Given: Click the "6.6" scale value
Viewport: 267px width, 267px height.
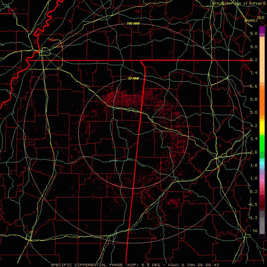Looking at the screenshot, I should coord(254,86).
